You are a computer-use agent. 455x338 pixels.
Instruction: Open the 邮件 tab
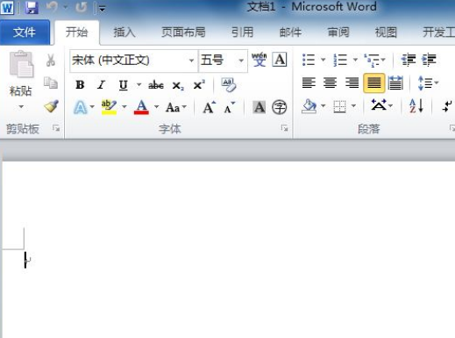coord(290,32)
